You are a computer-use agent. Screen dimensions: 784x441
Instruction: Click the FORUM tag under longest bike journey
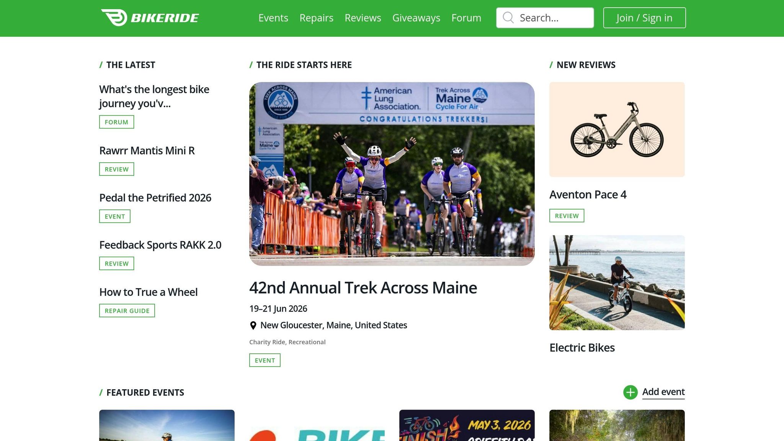coord(116,122)
